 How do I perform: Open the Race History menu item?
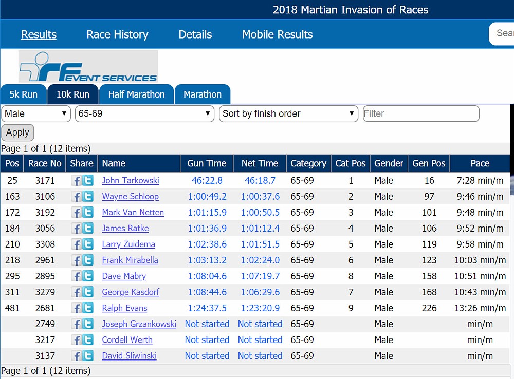pyautogui.click(x=117, y=34)
